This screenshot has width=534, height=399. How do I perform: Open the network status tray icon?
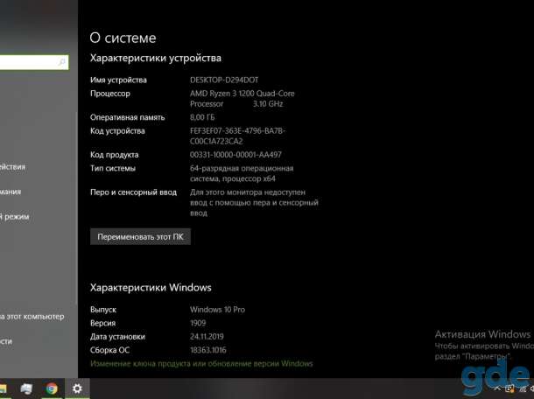coord(523,389)
